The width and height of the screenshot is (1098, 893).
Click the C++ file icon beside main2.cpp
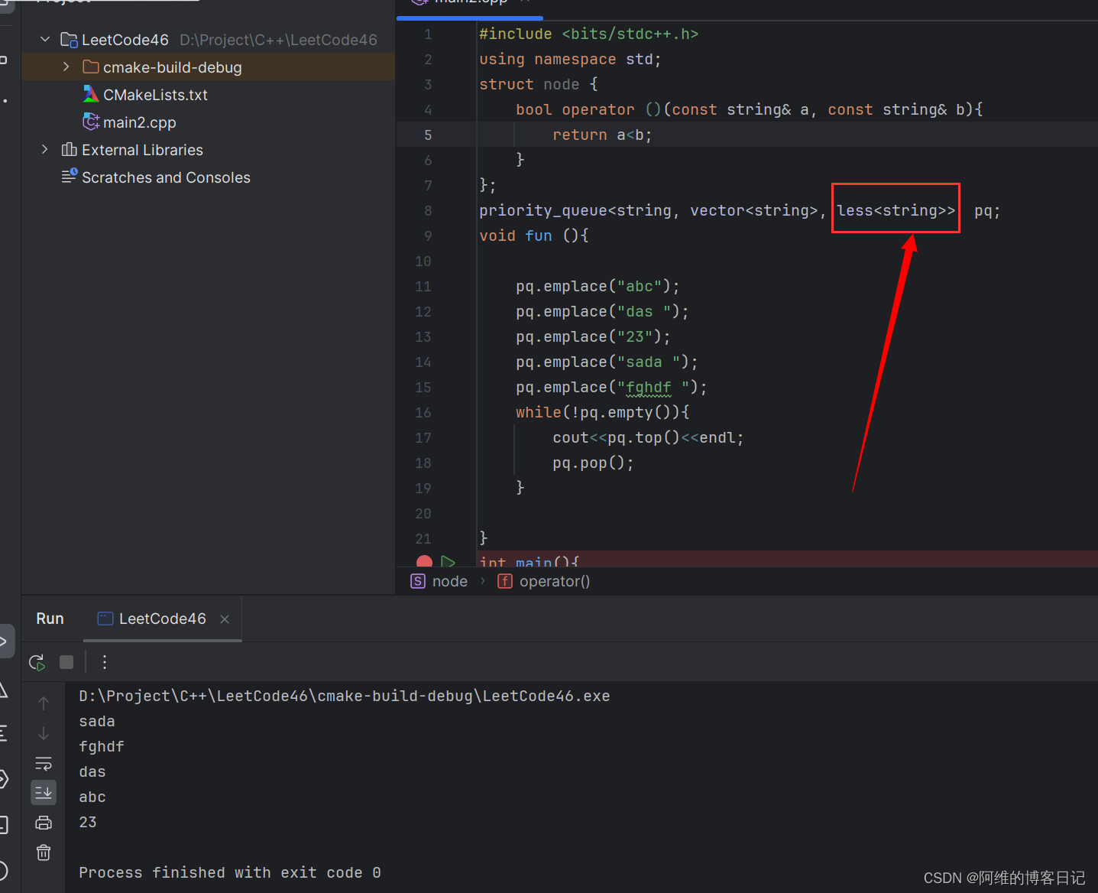point(91,122)
